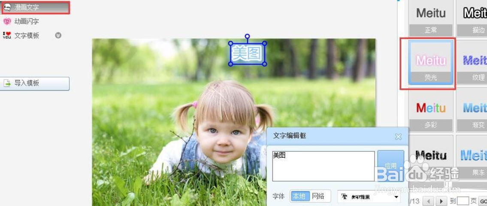The width and height of the screenshot is (487, 206).
Task: Click top-left resize handle of 美图 box
Action: click(230, 43)
